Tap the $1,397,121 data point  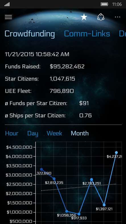coord(104,205)
